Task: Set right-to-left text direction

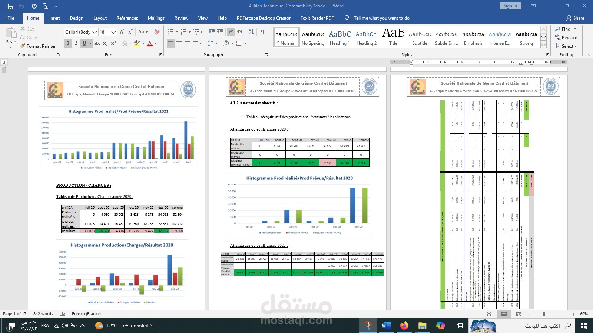Action: (239, 32)
